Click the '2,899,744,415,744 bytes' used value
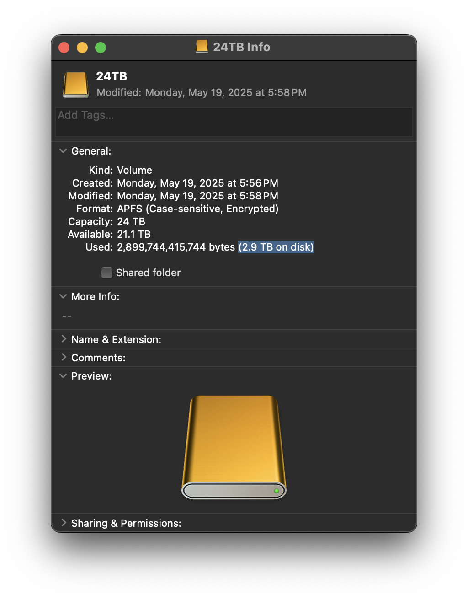The width and height of the screenshot is (468, 600). click(176, 247)
